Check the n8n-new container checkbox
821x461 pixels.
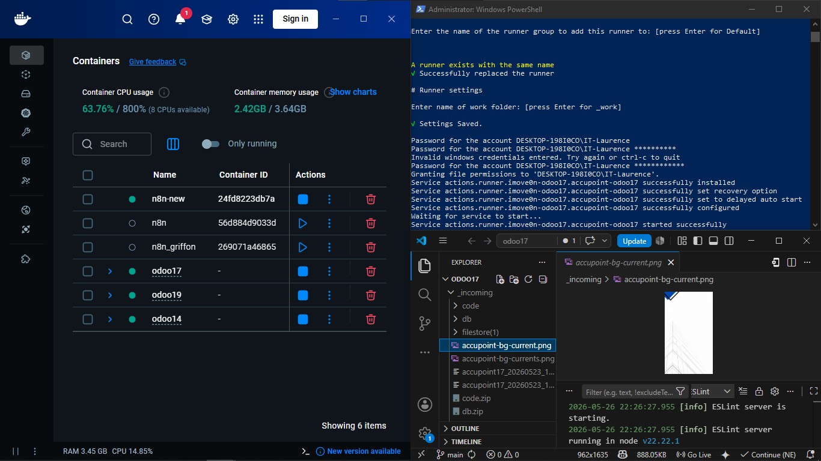[88, 199]
